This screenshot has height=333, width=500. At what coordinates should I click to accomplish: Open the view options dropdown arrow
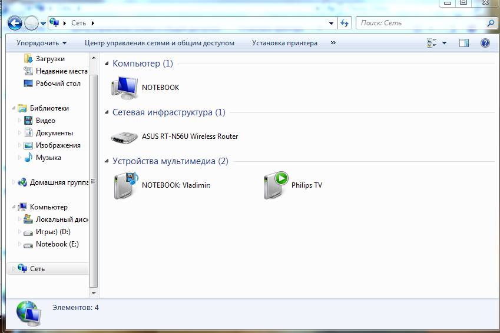click(x=444, y=43)
